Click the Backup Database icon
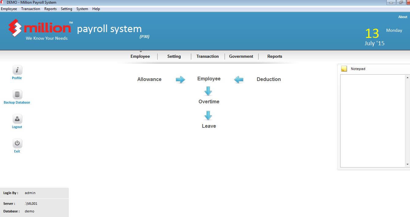 click(x=17, y=94)
